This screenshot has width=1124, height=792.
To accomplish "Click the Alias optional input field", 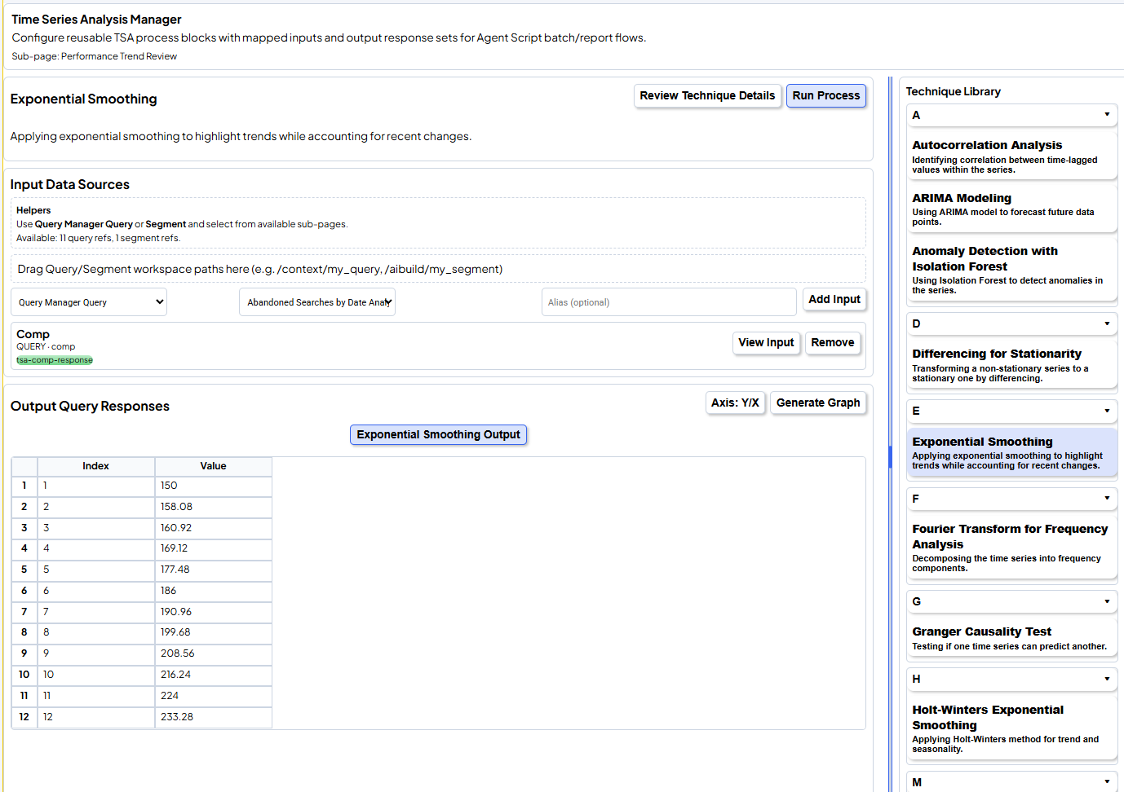I will point(668,302).
